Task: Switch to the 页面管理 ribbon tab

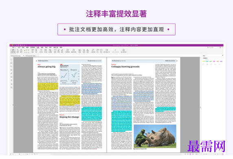Action: [x=33, y=47]
